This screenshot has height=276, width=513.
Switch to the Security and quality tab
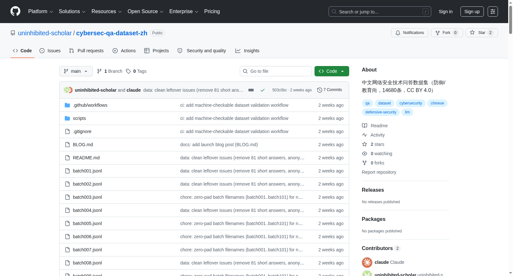(202, 51)
